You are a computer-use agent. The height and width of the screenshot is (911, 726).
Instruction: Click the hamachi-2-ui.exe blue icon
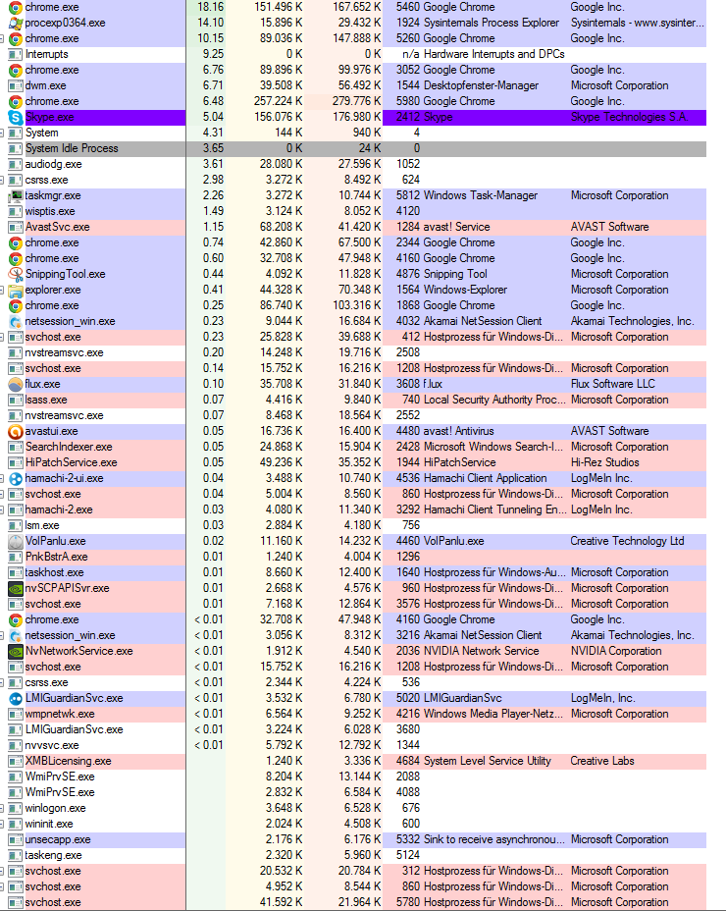(16, 478)
